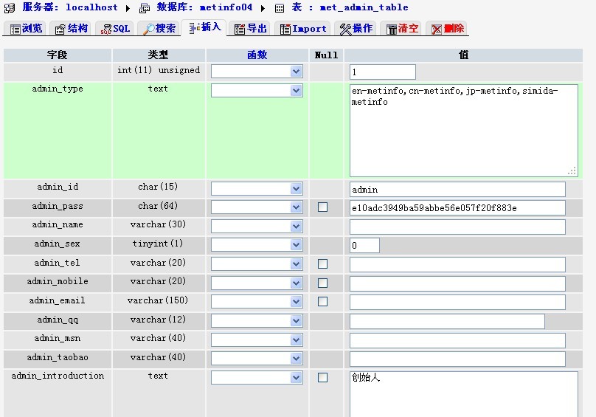Click the admin_name value field
Image resolution: width=596 pixels, height=417 pixels.
pos(457,227)
